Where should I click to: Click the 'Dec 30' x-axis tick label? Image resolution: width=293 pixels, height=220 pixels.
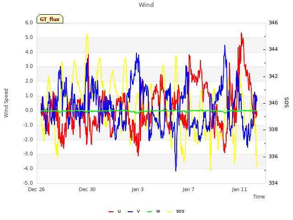click(x=87, y=189)
